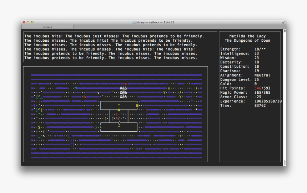Image resolution: width=307 pixels, height=193 pixels.
Task: Click the red 1 glyph in central room
Action: (117, 114)
